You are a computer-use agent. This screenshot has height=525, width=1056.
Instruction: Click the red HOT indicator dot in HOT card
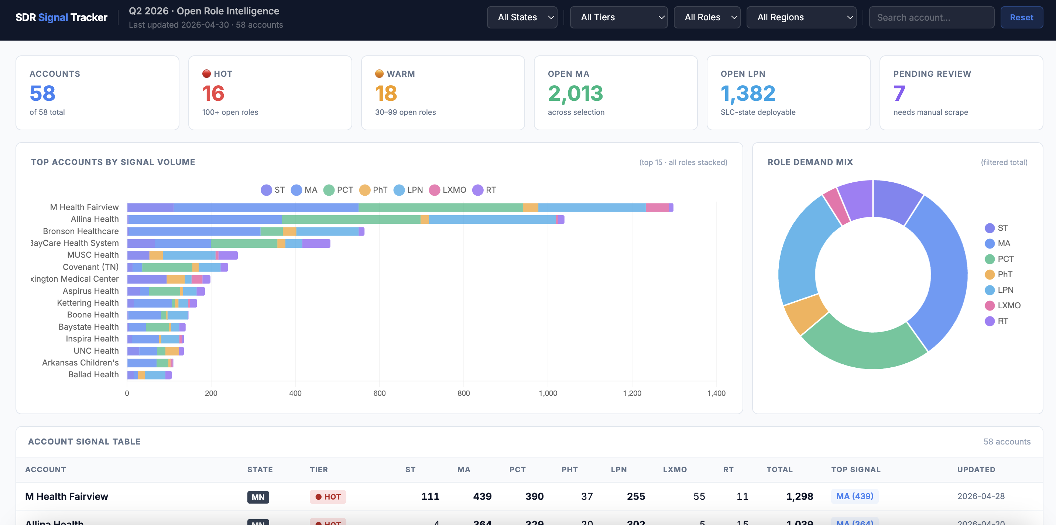(207, 74)
